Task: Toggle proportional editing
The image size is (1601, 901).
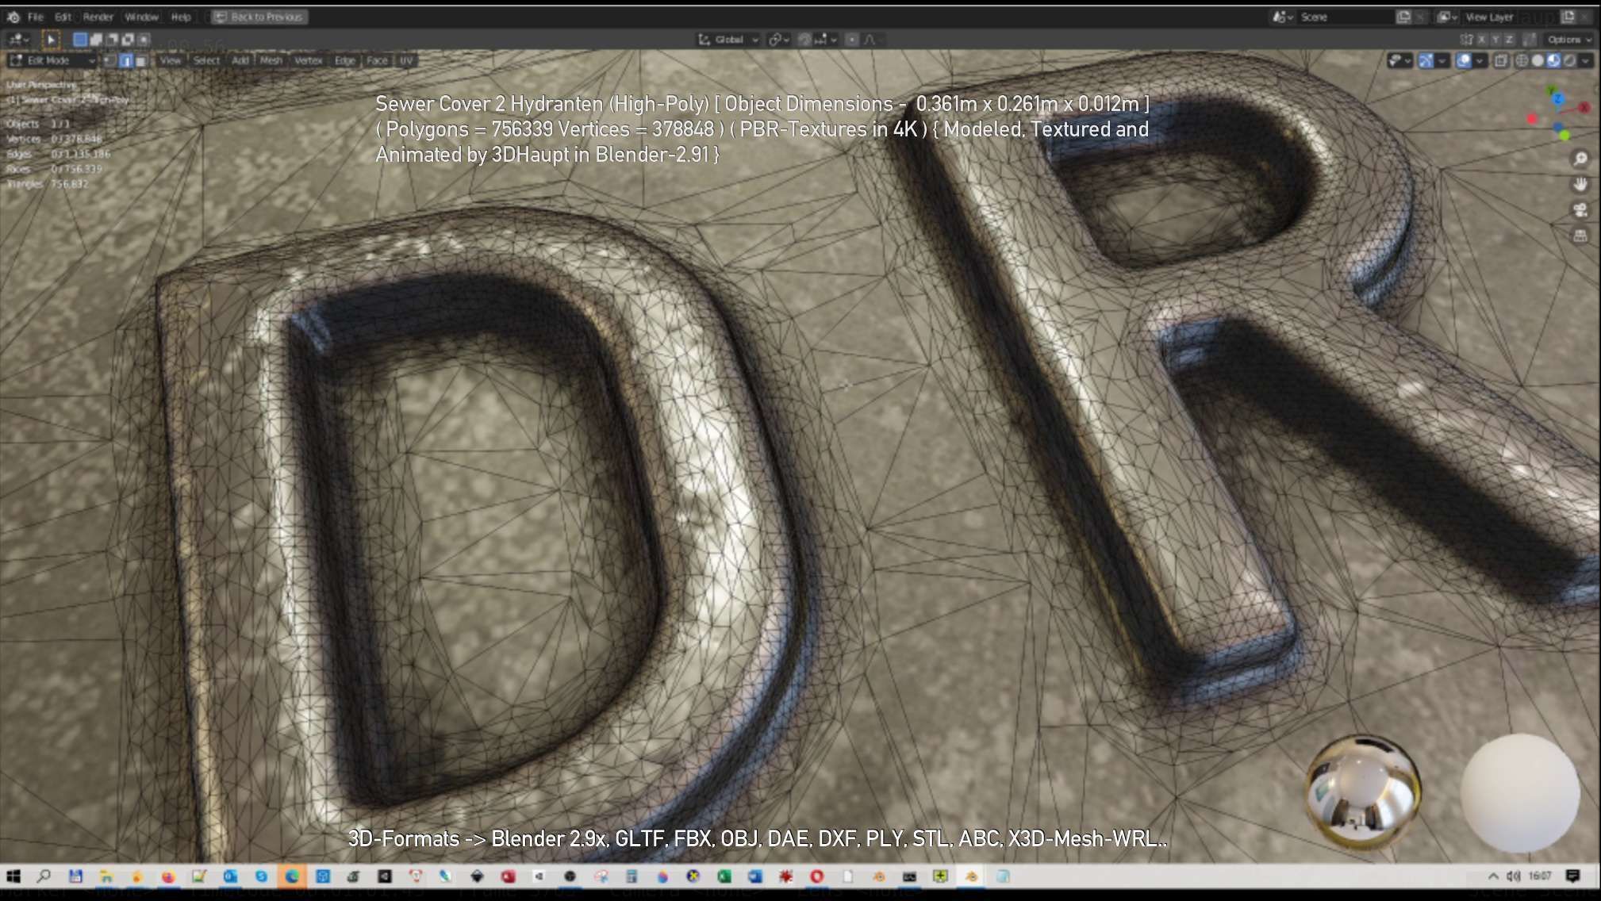Action: [851, 39]
